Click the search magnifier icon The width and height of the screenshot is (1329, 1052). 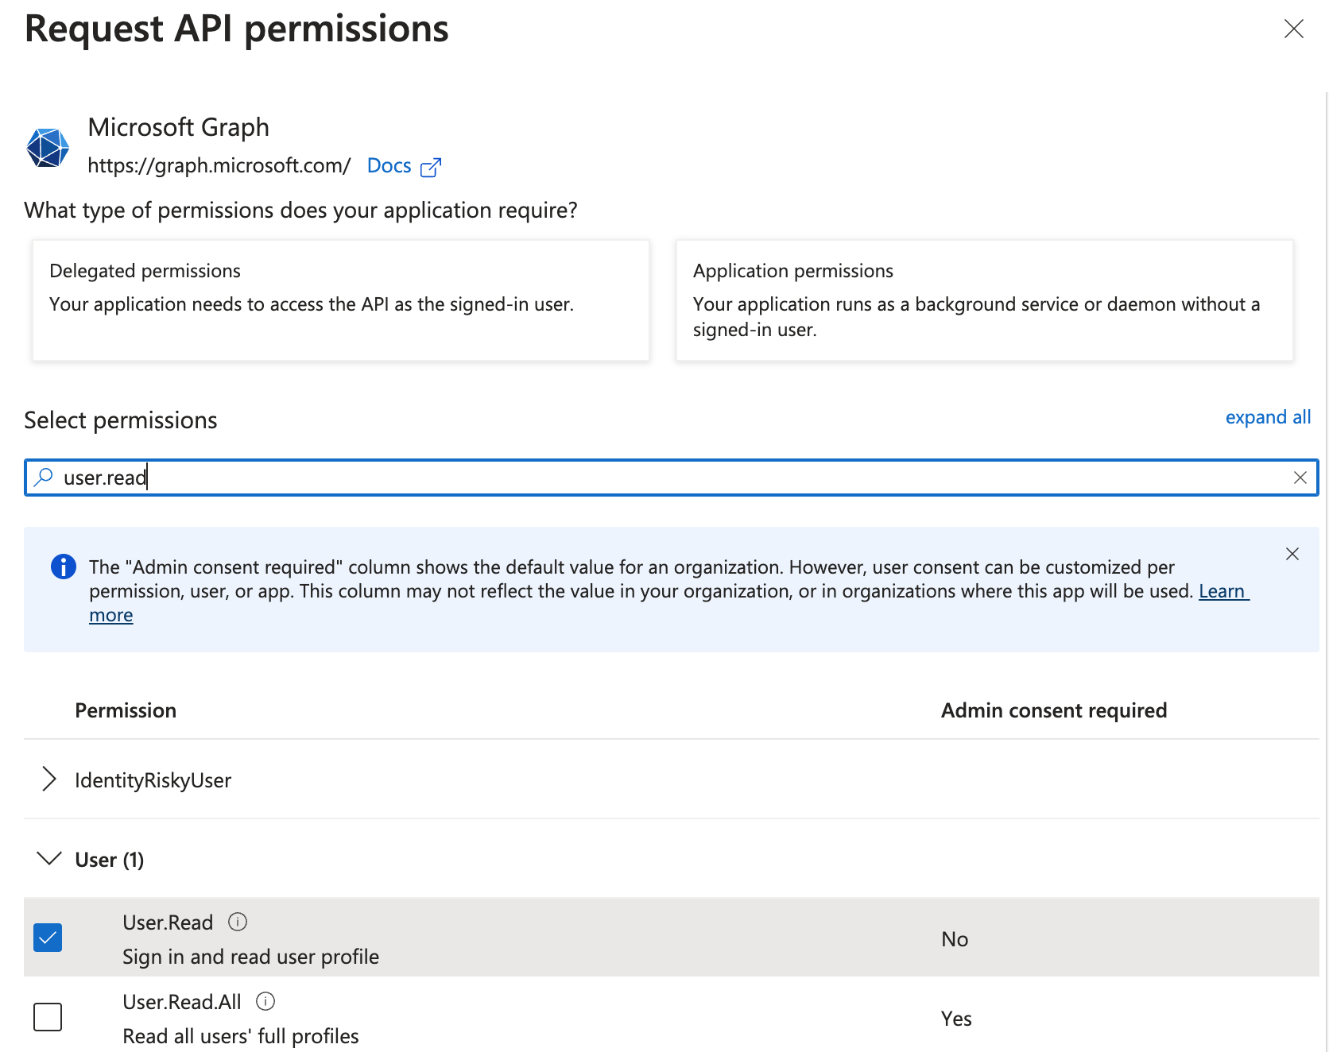click(x=45, y=477)
